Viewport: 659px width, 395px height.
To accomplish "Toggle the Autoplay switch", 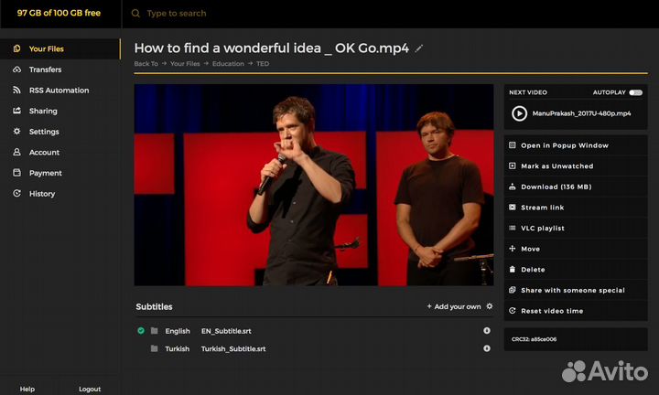I will coord(635,92).
